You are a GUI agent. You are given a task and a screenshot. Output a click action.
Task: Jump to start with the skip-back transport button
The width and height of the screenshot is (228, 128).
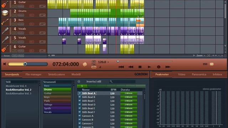(x=121, y=67)
